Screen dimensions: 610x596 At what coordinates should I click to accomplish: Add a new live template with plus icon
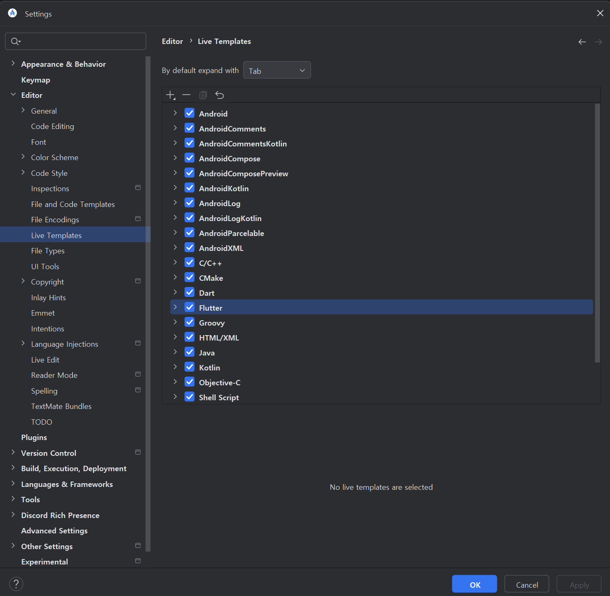[x=170, y=95]
